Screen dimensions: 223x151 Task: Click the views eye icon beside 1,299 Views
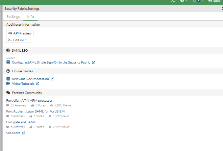(x=50, y=116)
